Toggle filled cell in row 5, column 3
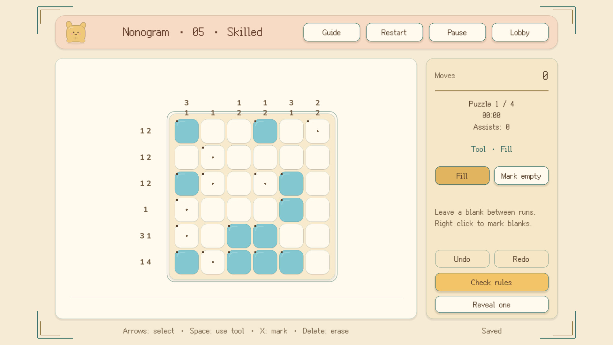This screenshot has width=613, height=345. (x=239, y=236)
